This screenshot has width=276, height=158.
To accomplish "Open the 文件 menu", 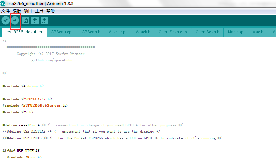I will point(5,11).
